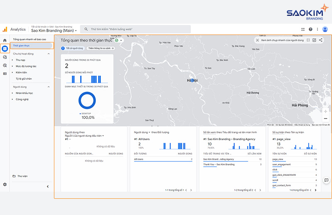Click Sao Kim Brand...nding Agency row
332x215 pixels.
coord(232,159)
